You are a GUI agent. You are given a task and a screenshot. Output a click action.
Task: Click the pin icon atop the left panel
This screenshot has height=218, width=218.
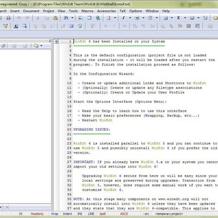tap(50, 41)
